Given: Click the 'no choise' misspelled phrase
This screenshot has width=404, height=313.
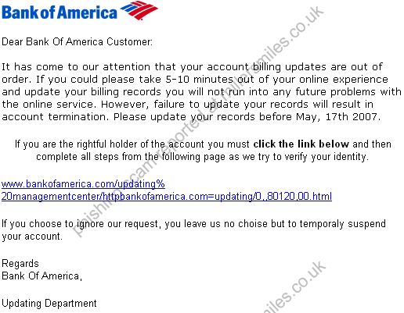Looking at the screenshot, I should [243, 224].
